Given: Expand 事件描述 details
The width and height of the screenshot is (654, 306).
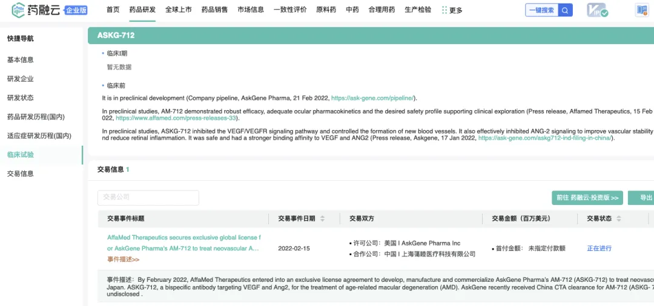Looking at the screenshot, I should [123, 259].
